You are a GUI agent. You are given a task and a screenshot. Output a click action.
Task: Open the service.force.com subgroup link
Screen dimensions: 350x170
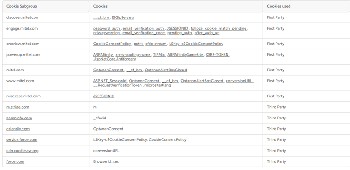pyautogui.click(x=22, y=140)
